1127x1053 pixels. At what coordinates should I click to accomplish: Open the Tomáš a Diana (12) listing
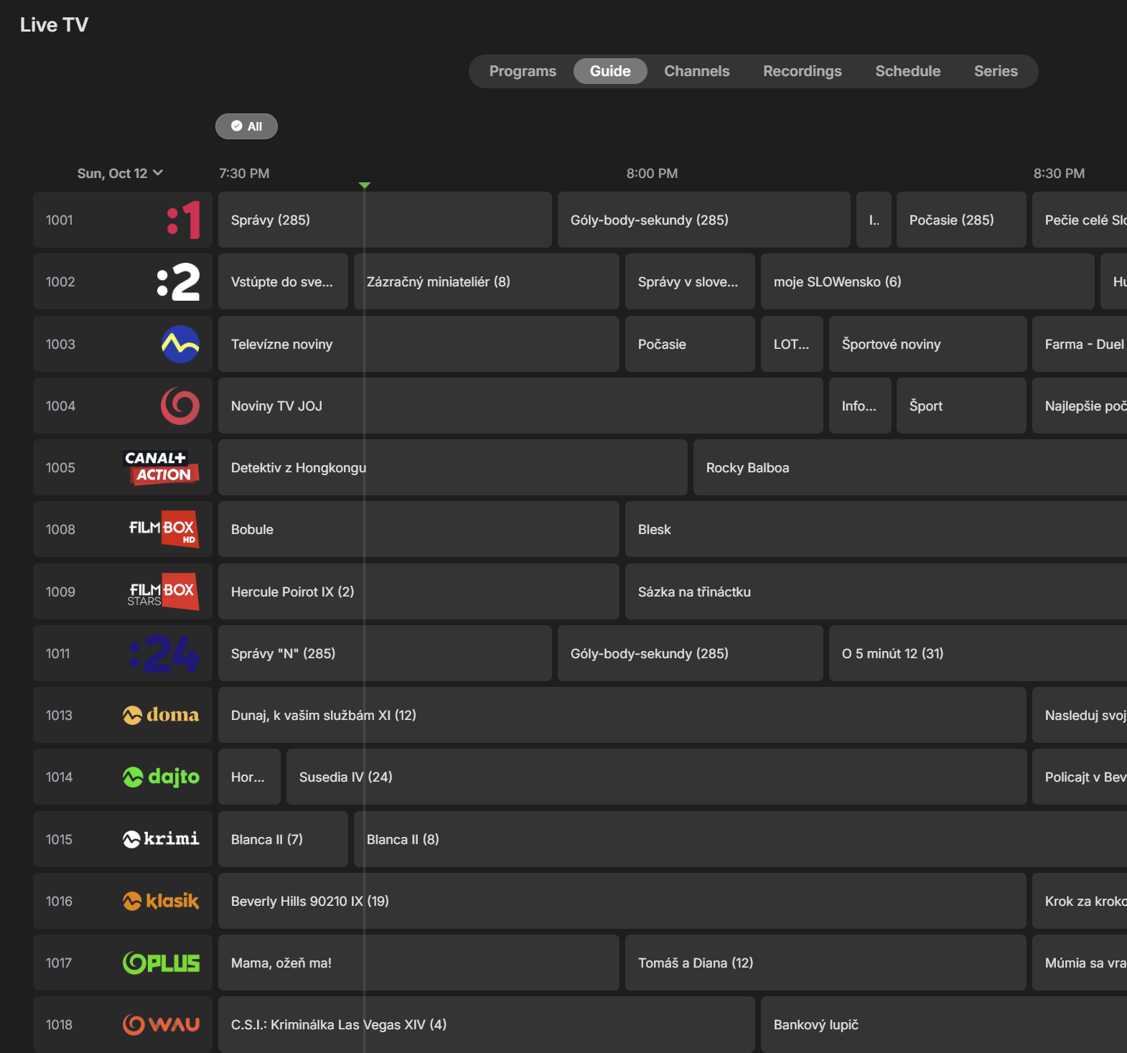tap(695, 963)
